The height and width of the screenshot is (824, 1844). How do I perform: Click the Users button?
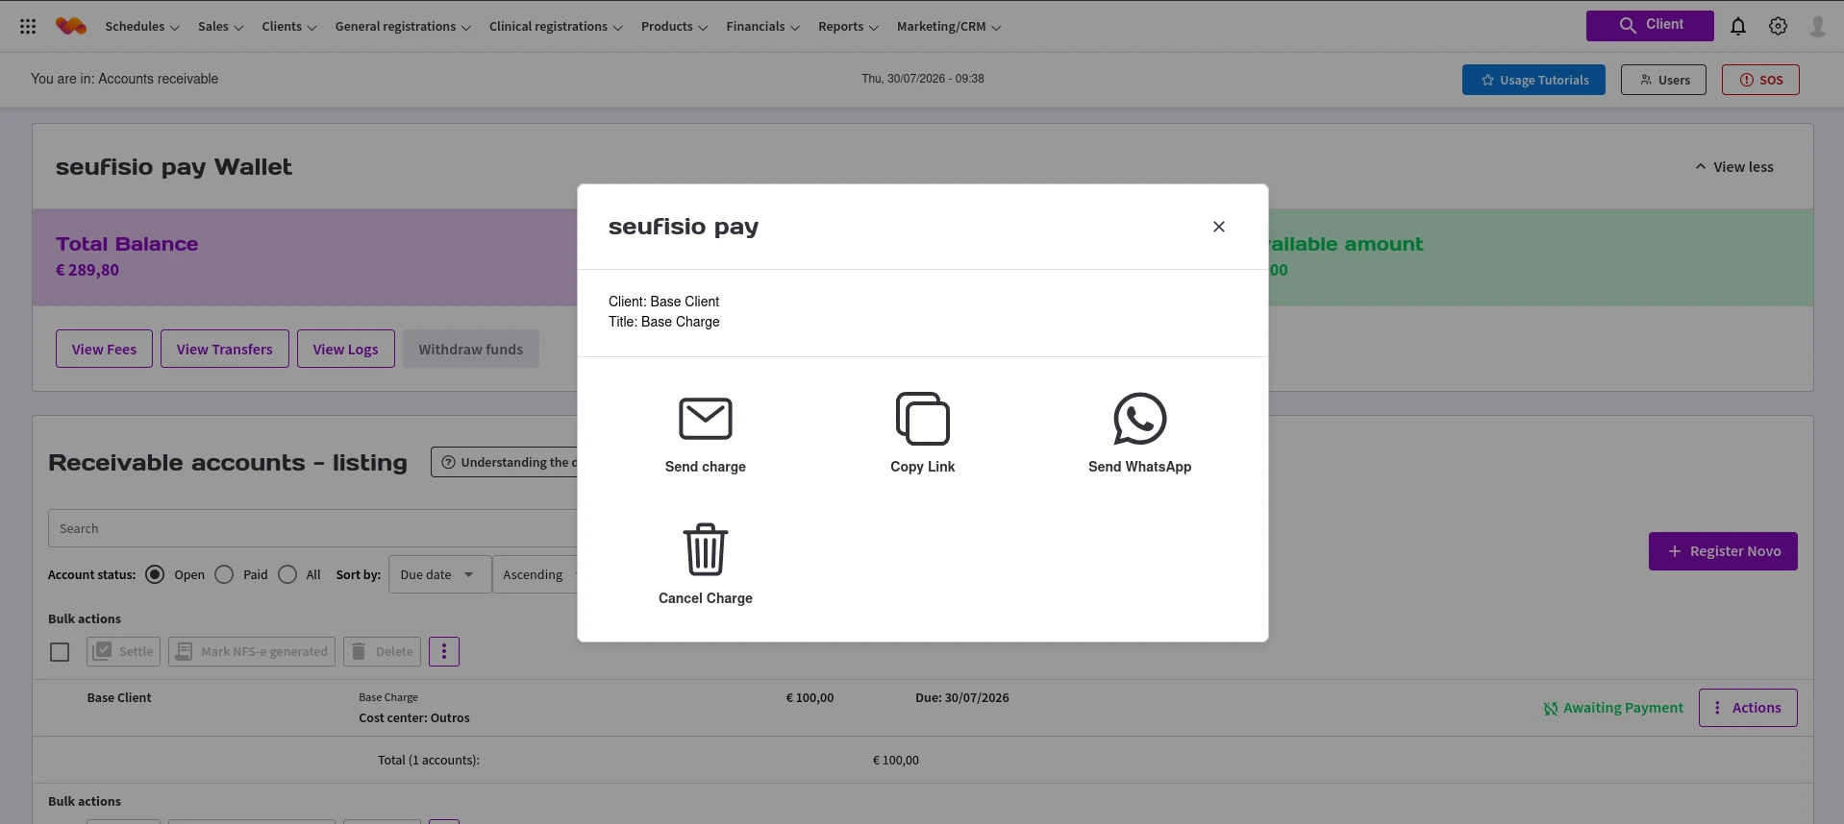1663,80
